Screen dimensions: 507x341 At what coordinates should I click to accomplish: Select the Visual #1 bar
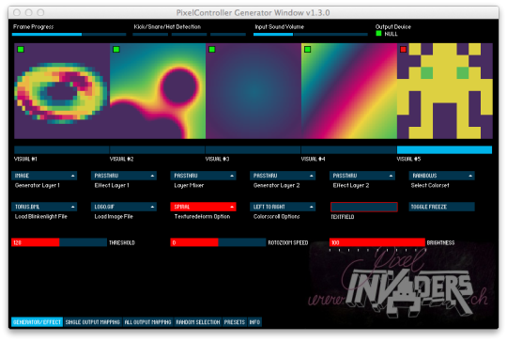[61, 149]
